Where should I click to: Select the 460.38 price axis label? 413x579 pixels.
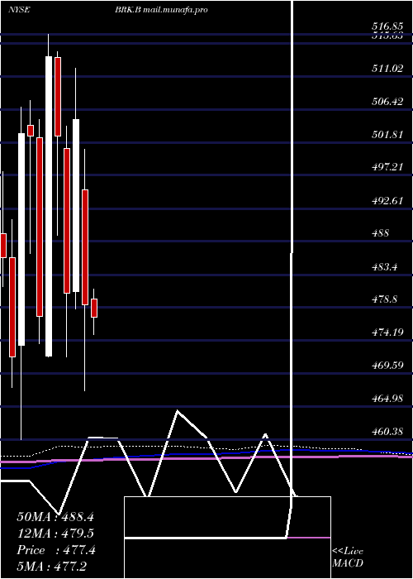(387, 431)
